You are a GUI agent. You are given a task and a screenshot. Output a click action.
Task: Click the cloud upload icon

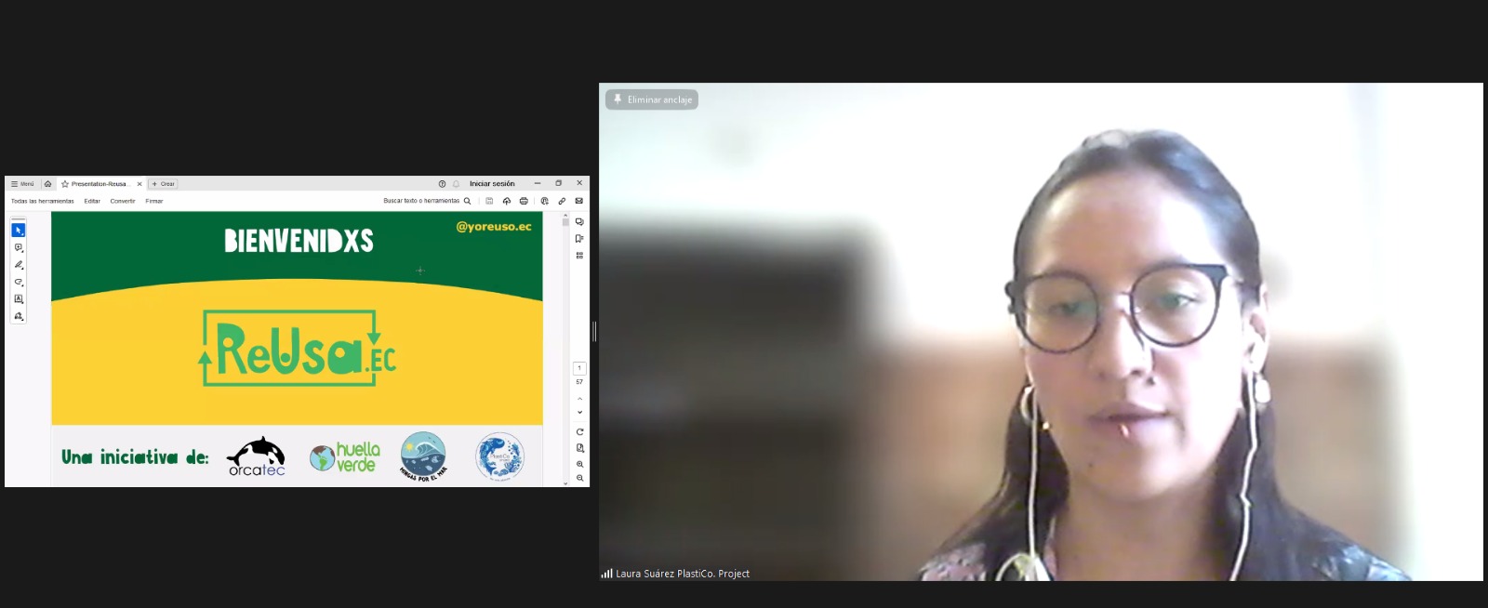pyautogui.click(x=507, y=201)
